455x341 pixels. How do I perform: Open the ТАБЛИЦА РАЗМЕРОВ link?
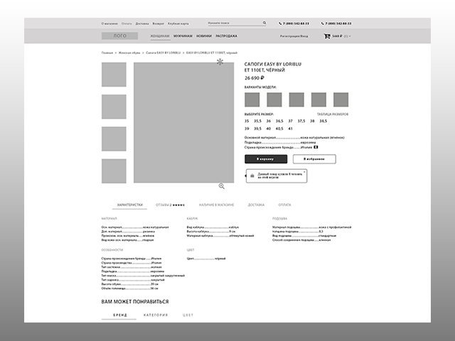pos(333,114)
